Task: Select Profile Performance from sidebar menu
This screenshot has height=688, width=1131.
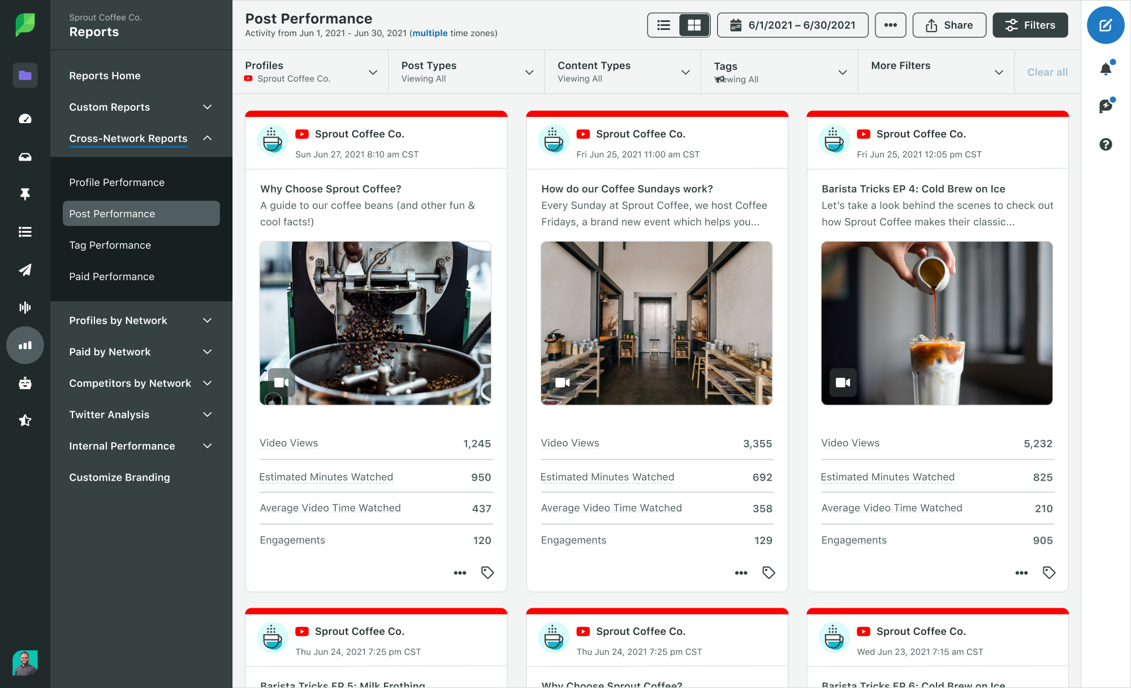Action: coord(116,182)
